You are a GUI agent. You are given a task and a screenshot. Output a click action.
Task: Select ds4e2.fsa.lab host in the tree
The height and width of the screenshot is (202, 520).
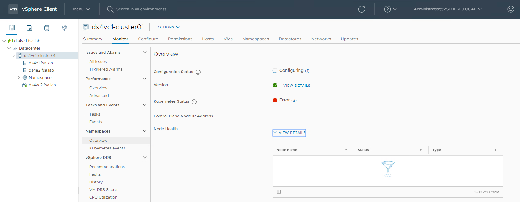pyautogui.click(x=41, y=70)
